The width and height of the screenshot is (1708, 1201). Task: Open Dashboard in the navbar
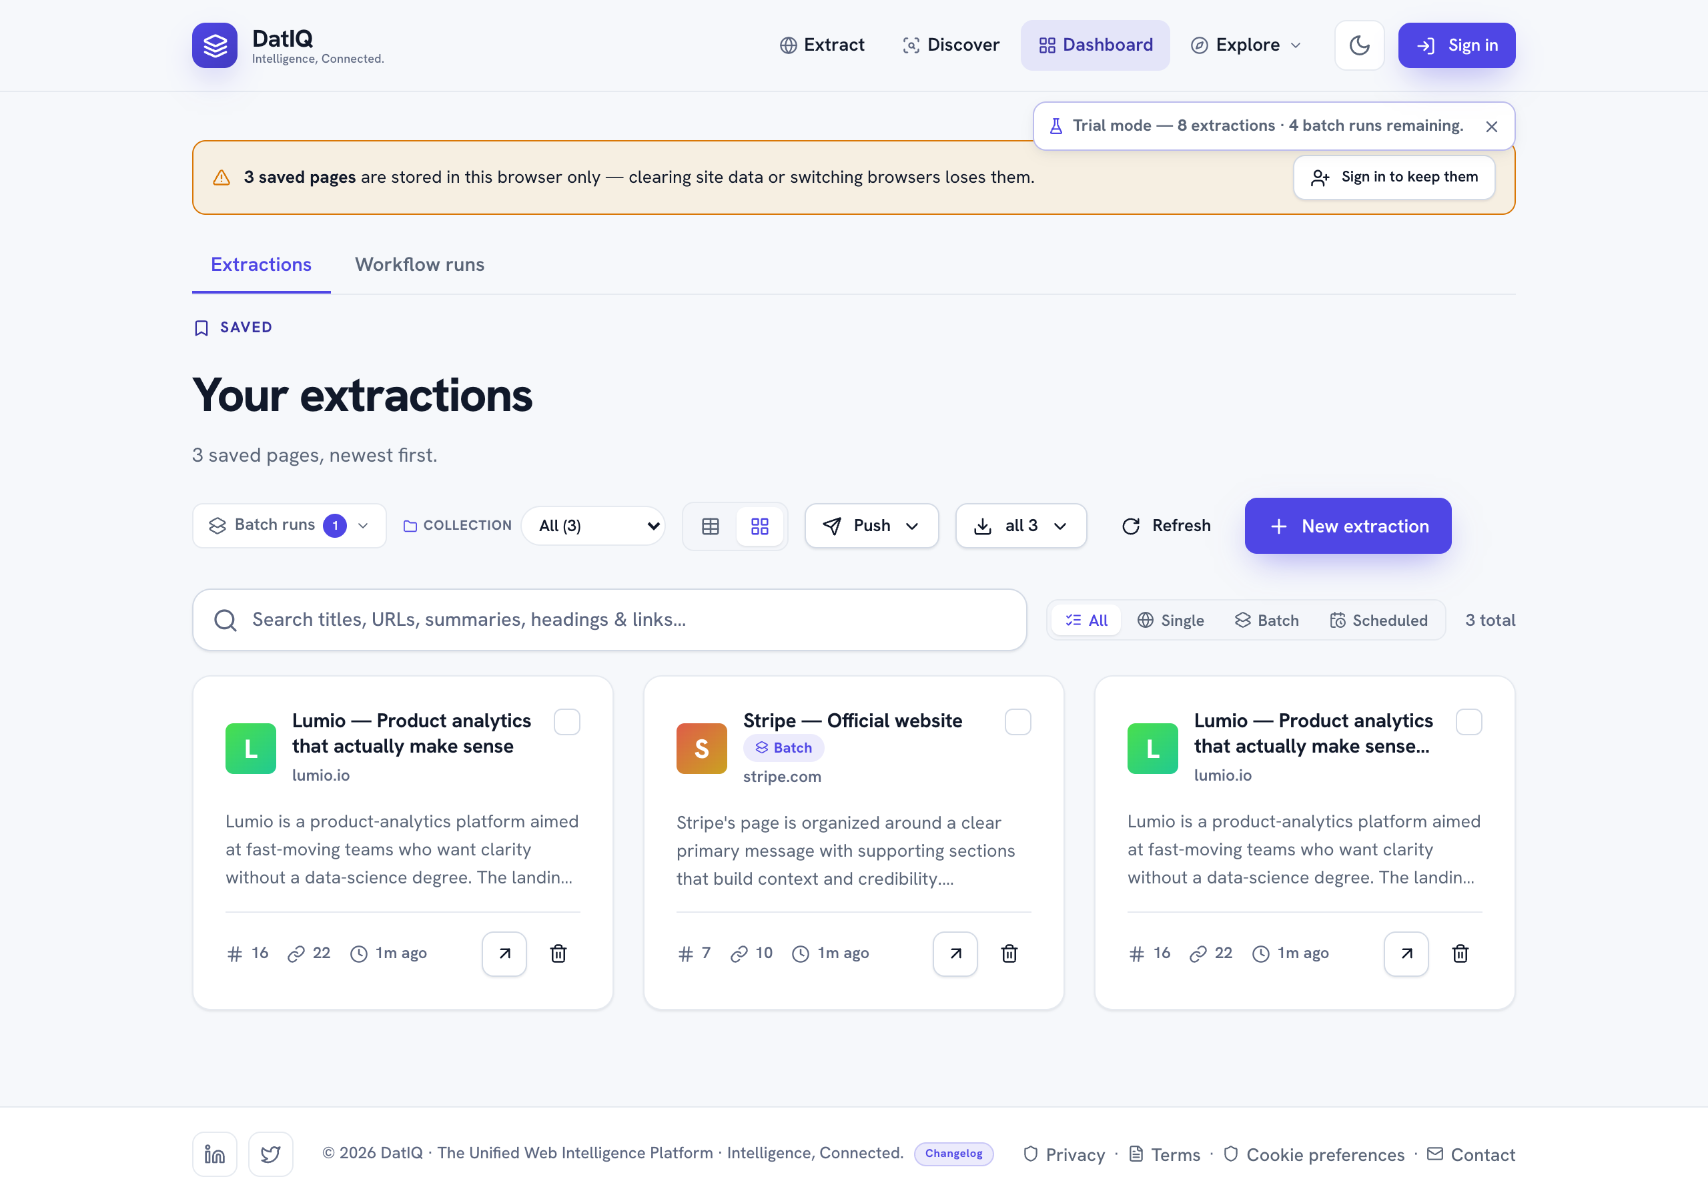[1095, 45]
